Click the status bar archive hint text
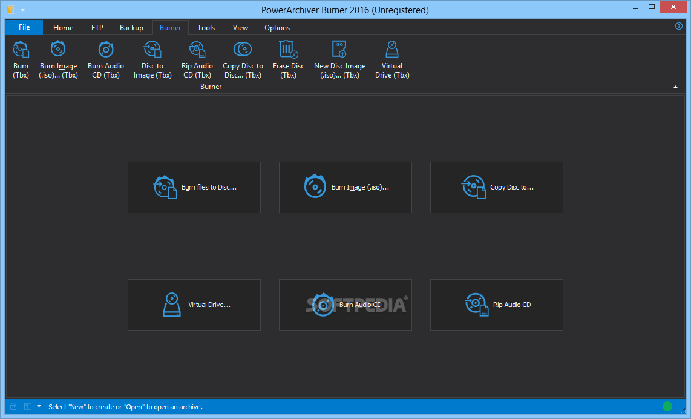 pos(126,407)
